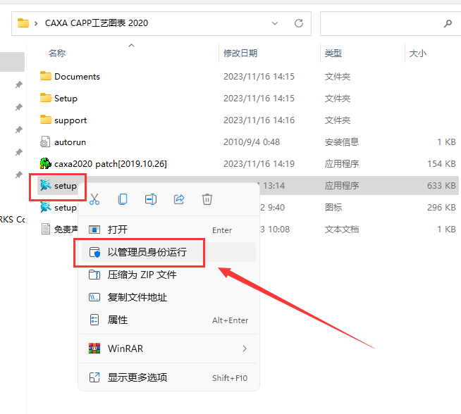Select 压缩为 ZIP 文件 option
The height and width of the screenshot is (414, 461).
click(168, 275)
